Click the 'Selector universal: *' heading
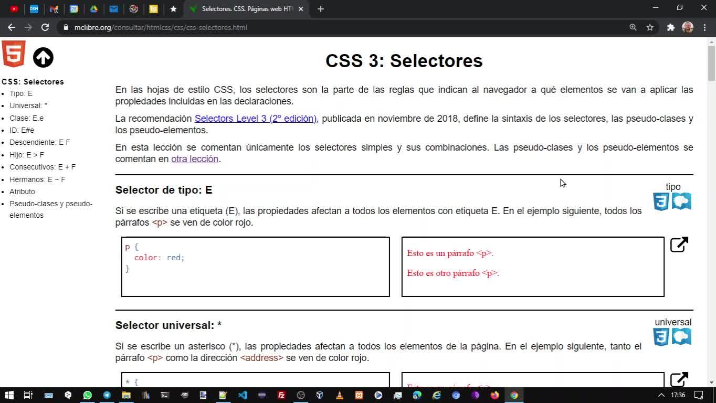This screenshot has width=716, height=403. tap(169, 325)
